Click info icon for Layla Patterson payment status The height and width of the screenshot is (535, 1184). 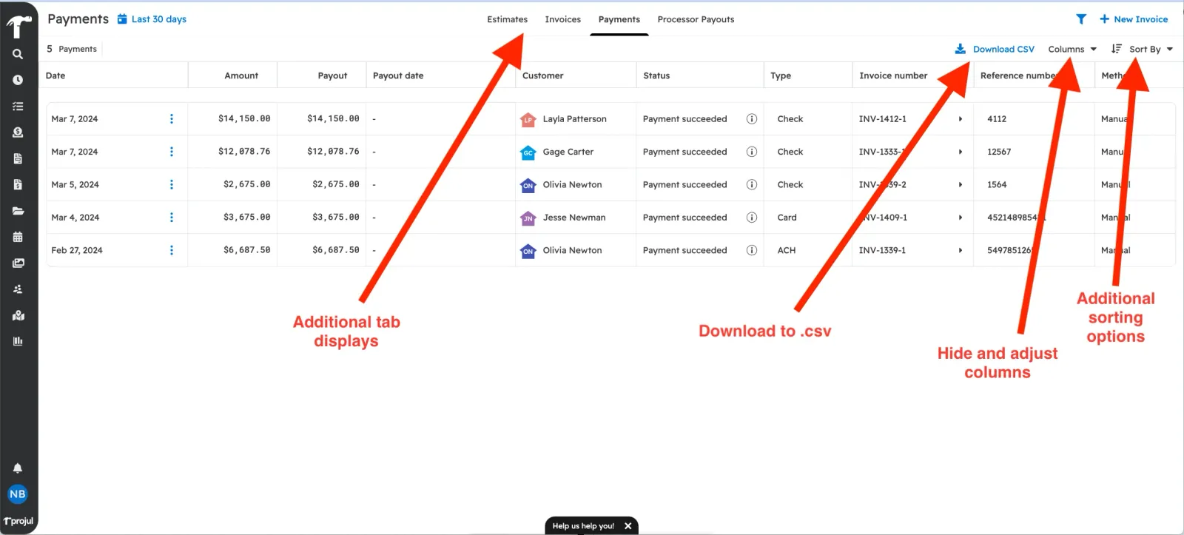(752, 118)
